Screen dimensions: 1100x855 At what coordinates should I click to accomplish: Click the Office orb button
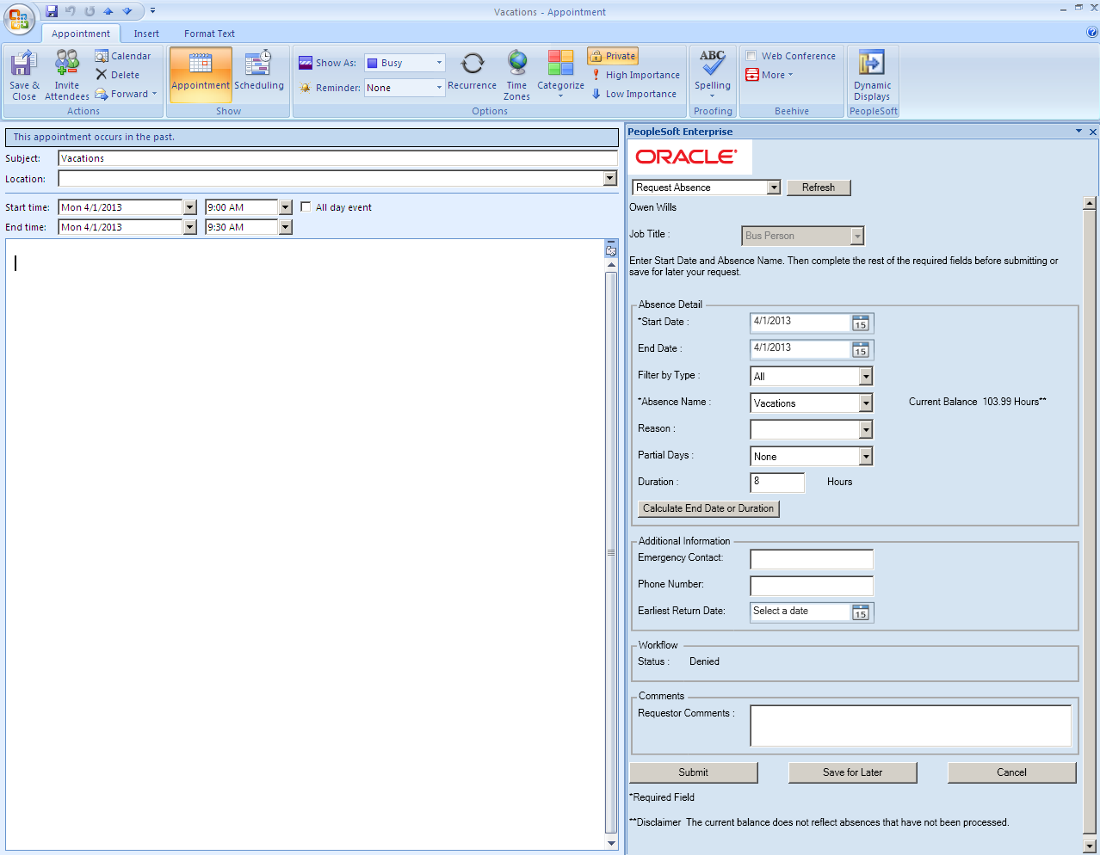[19, 19]
